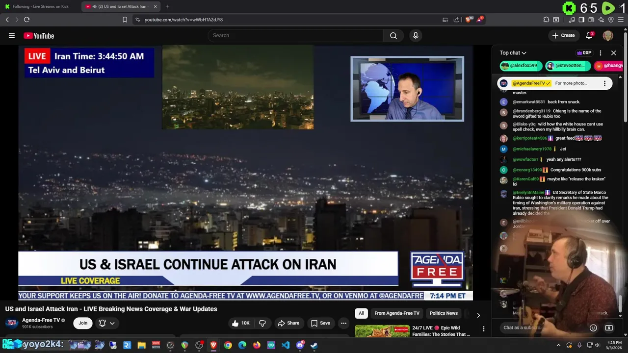Click the YouTube search magnifier button
This screenshot has width=628, height=353.
coord(393,35)
